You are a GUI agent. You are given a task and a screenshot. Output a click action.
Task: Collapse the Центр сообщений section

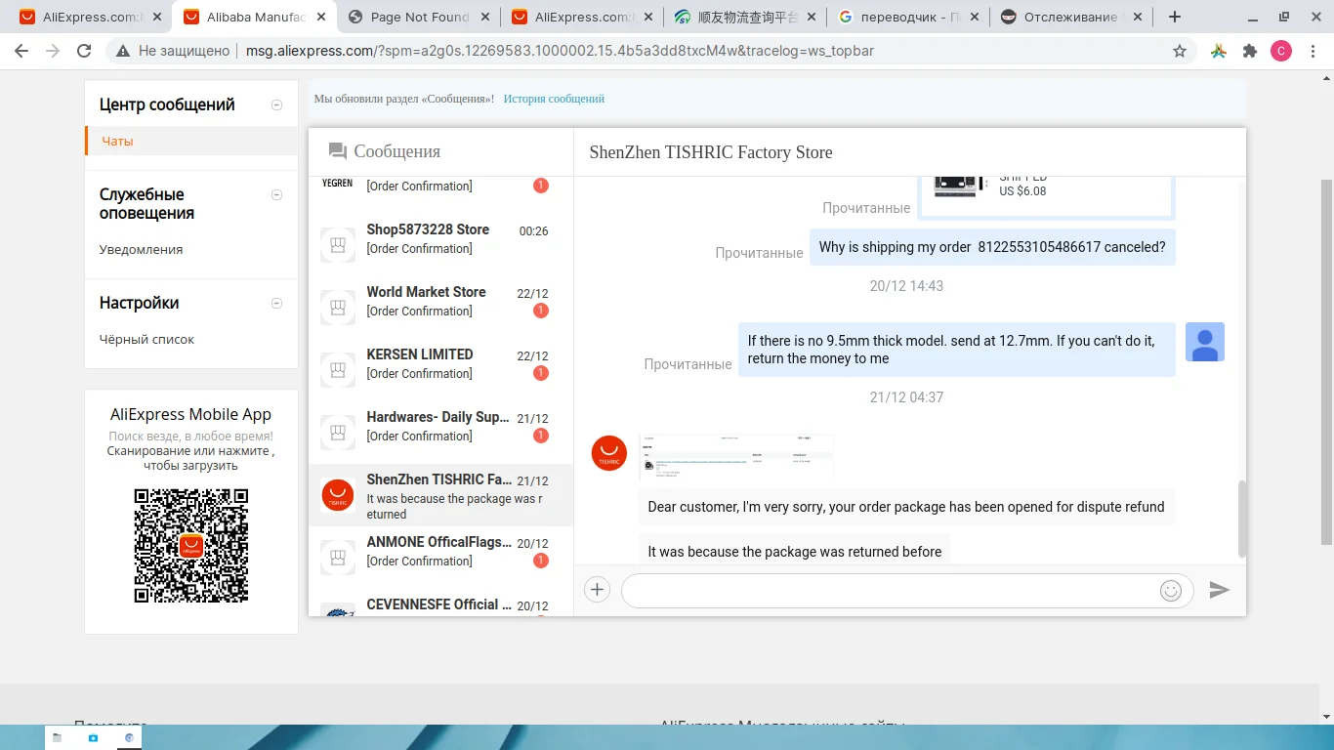click(276, 105)
